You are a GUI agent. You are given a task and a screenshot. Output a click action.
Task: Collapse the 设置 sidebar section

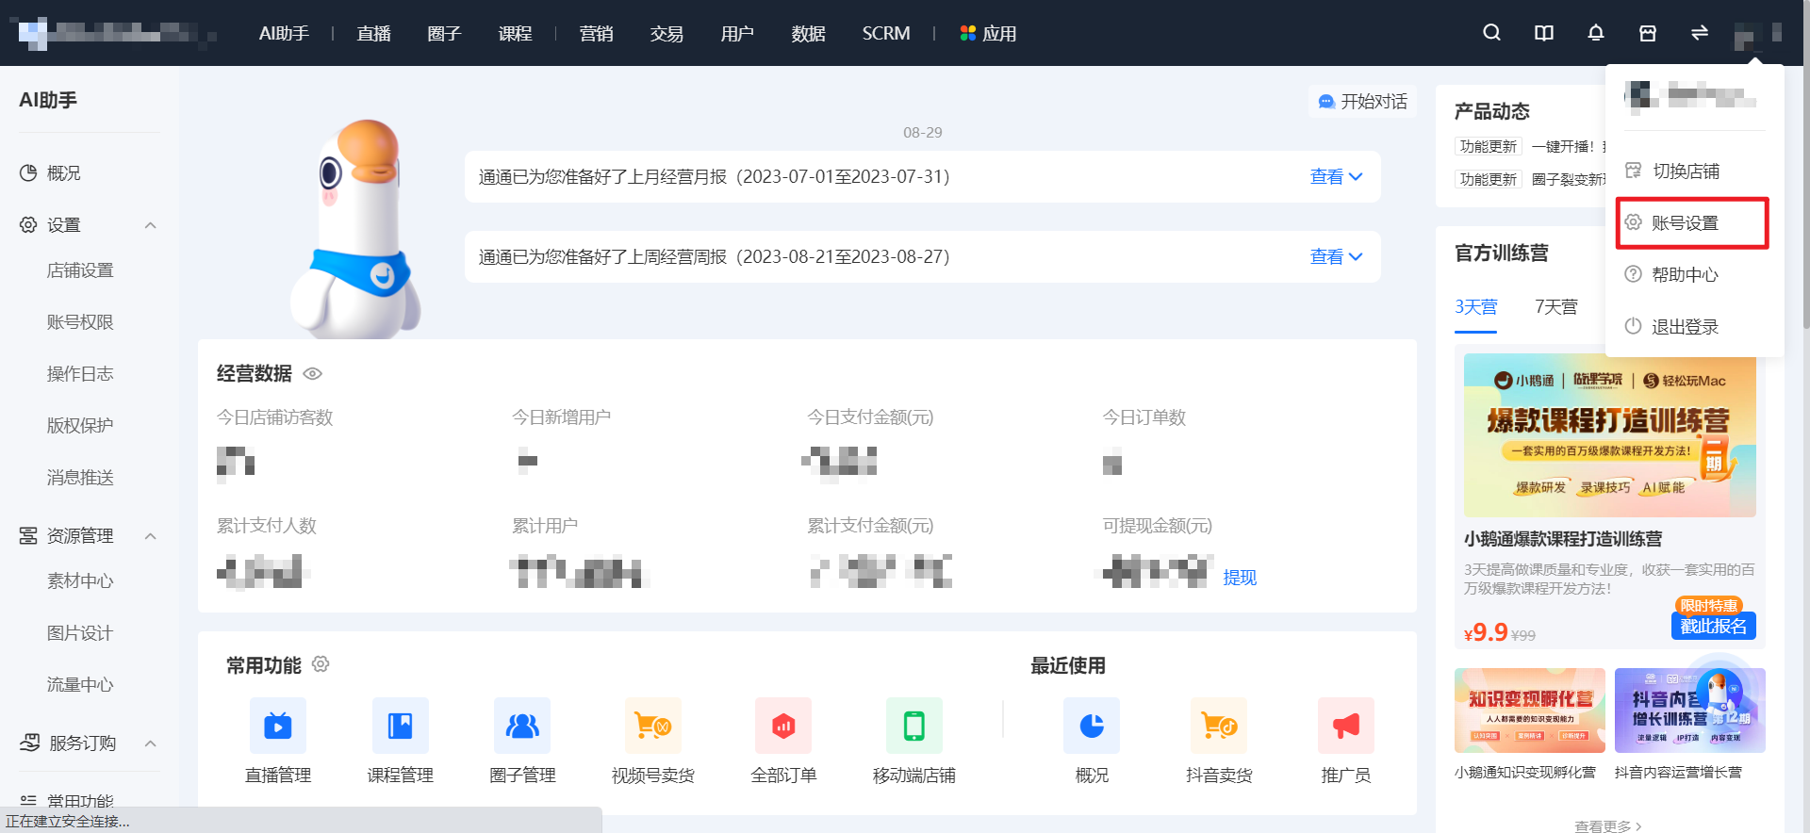(150, 225)
